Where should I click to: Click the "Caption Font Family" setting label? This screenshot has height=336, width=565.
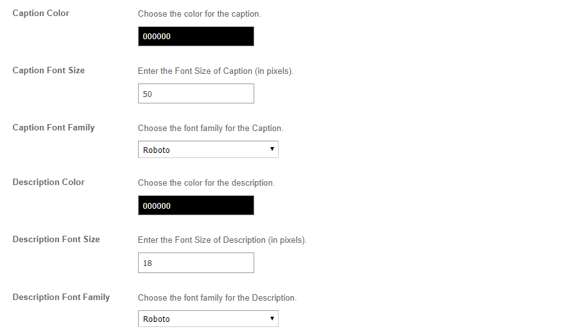(53, 127)
